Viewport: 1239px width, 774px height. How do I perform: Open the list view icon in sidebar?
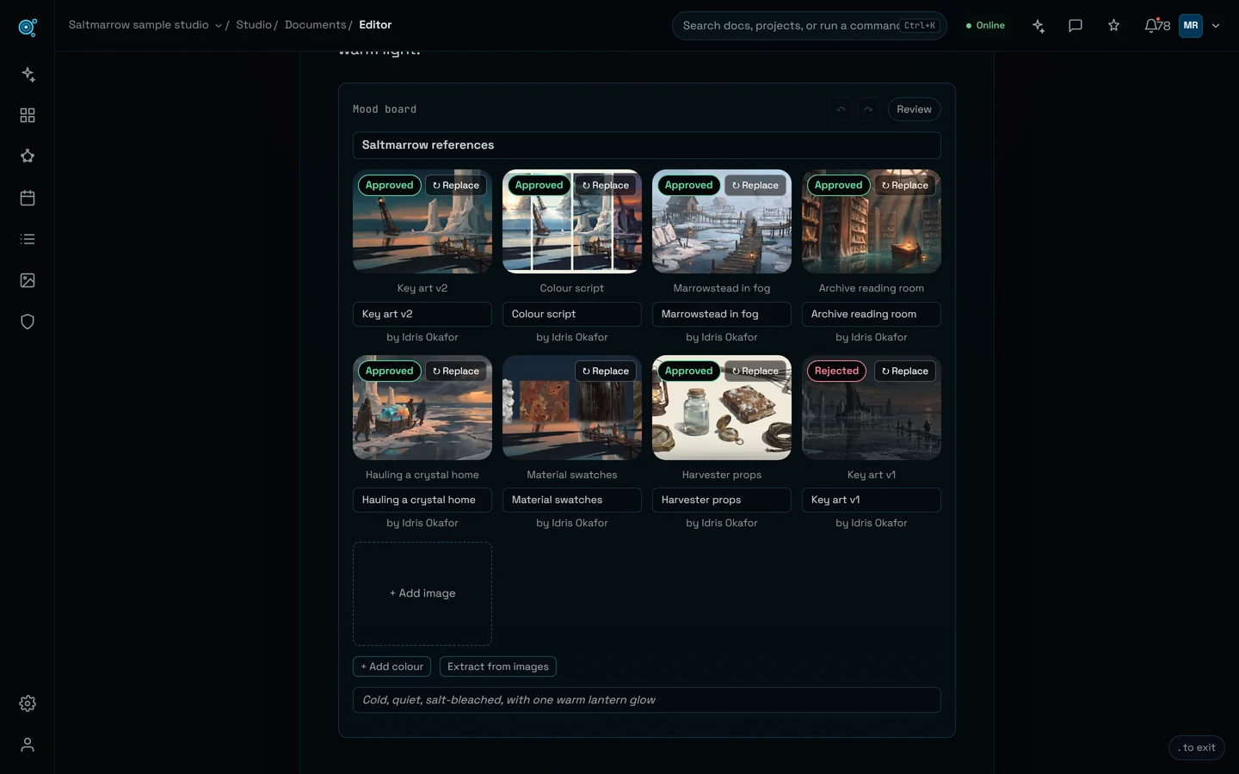coord(28,239)
